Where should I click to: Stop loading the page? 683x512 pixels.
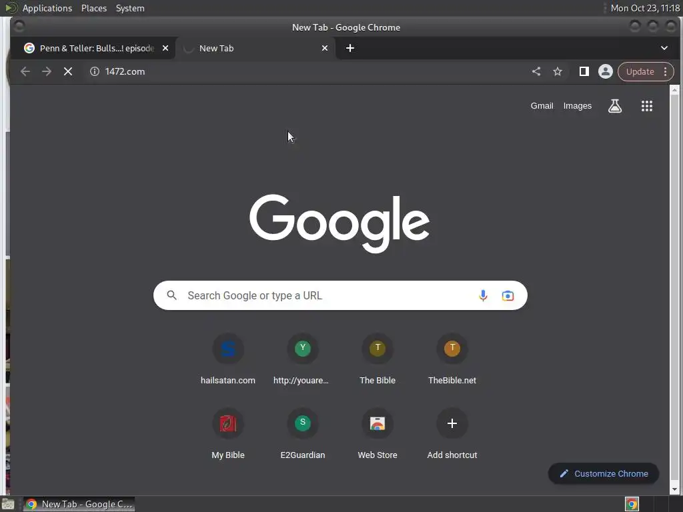pos(68,71)
